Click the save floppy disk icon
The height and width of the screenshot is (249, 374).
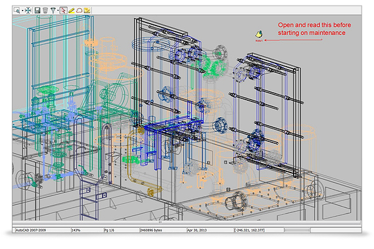(x=37, y=11)
